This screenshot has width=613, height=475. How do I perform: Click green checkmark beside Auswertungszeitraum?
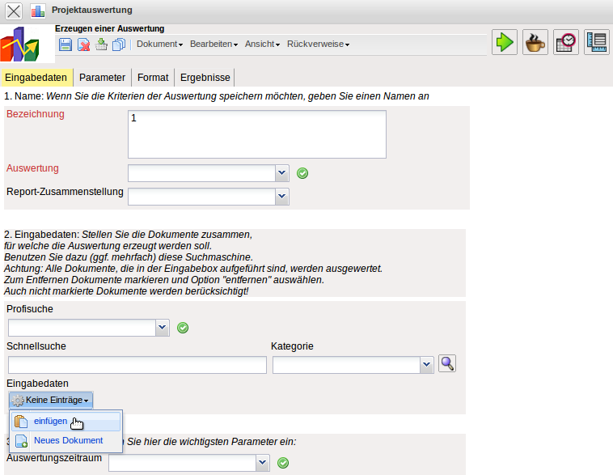coord(283,463)
